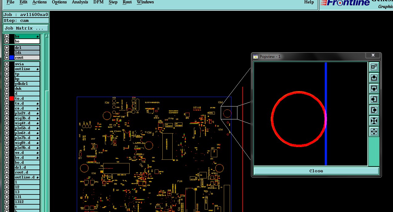Open the Analysis menu
Image resolution: width=393 pixels, height=212 pixels.
80,2
